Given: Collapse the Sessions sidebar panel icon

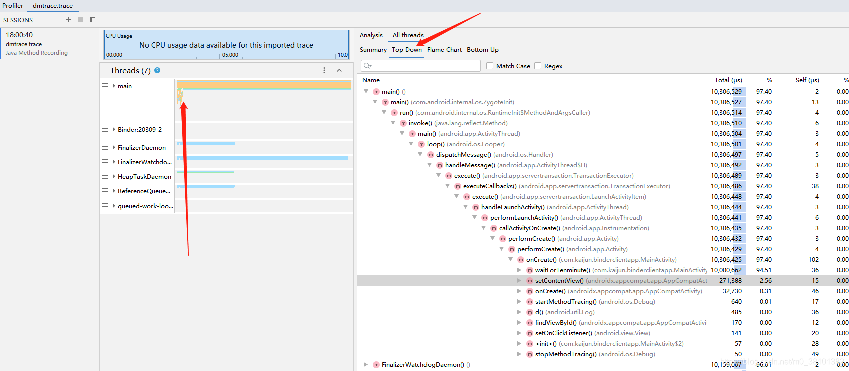Looking at the screenshot, I should (93, 20).
